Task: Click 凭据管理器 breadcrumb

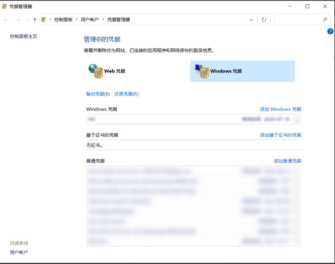Action: click(118, 20)
